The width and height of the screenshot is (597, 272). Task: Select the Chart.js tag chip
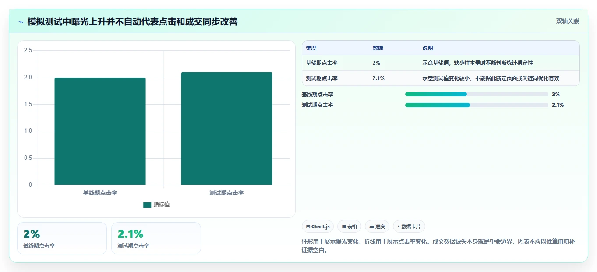318,226
